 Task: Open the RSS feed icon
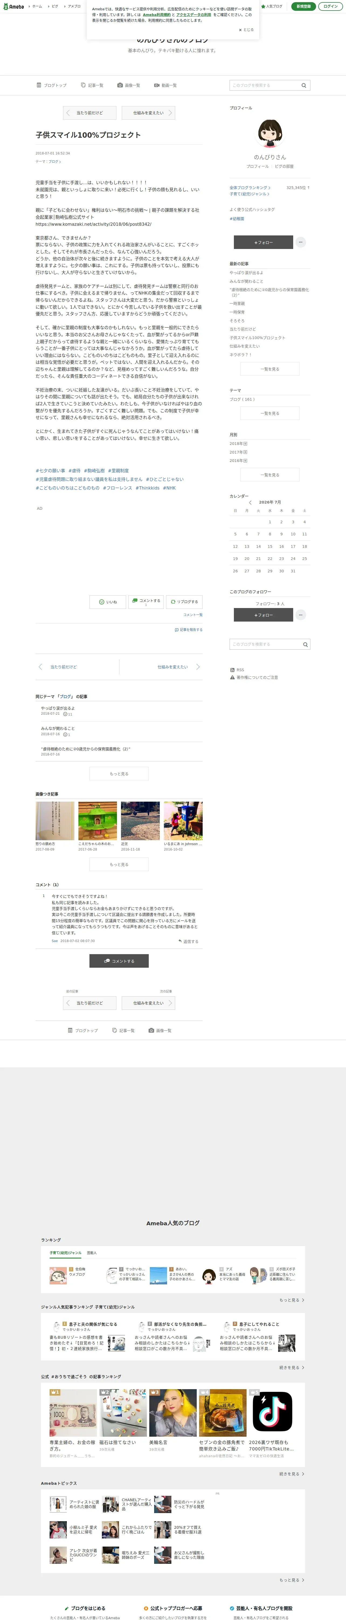pyautogui.click(x=232, y=670)
